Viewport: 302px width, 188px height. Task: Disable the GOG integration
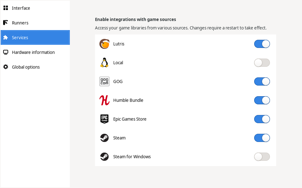tap(262, 81)
